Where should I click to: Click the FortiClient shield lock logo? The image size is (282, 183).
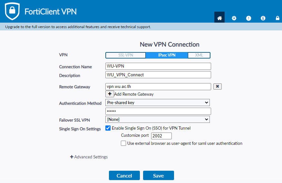(12, 11)
